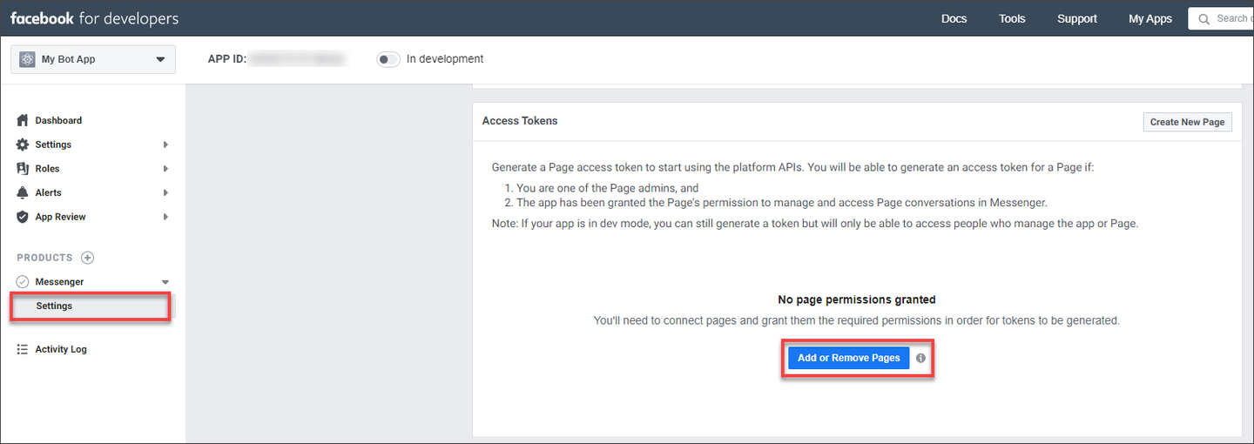Toggle the In development switch
Screen dimensions: 1254x444
click(388, 59)
